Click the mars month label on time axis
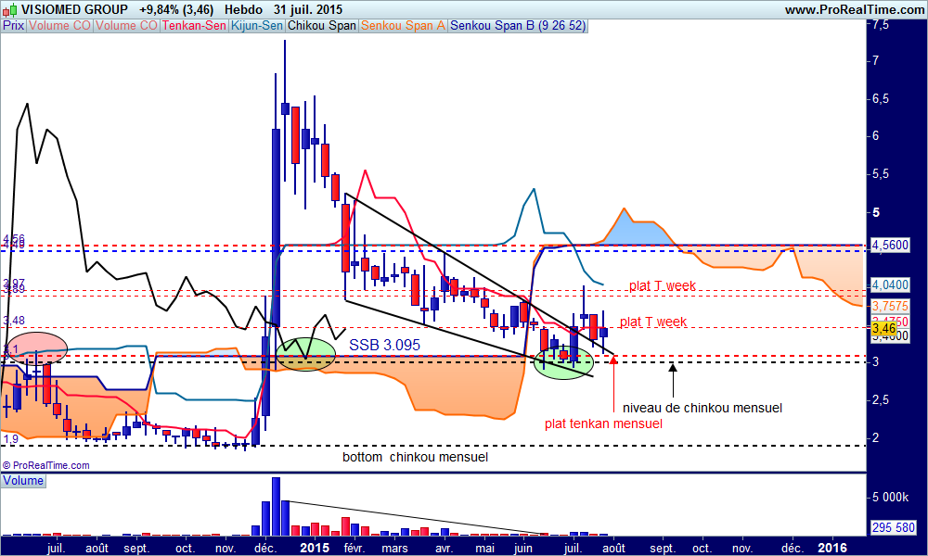This screenshot has width=928, height=556. (x=394, y=549)
